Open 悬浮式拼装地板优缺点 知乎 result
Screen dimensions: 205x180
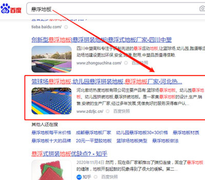coord(69,154)
